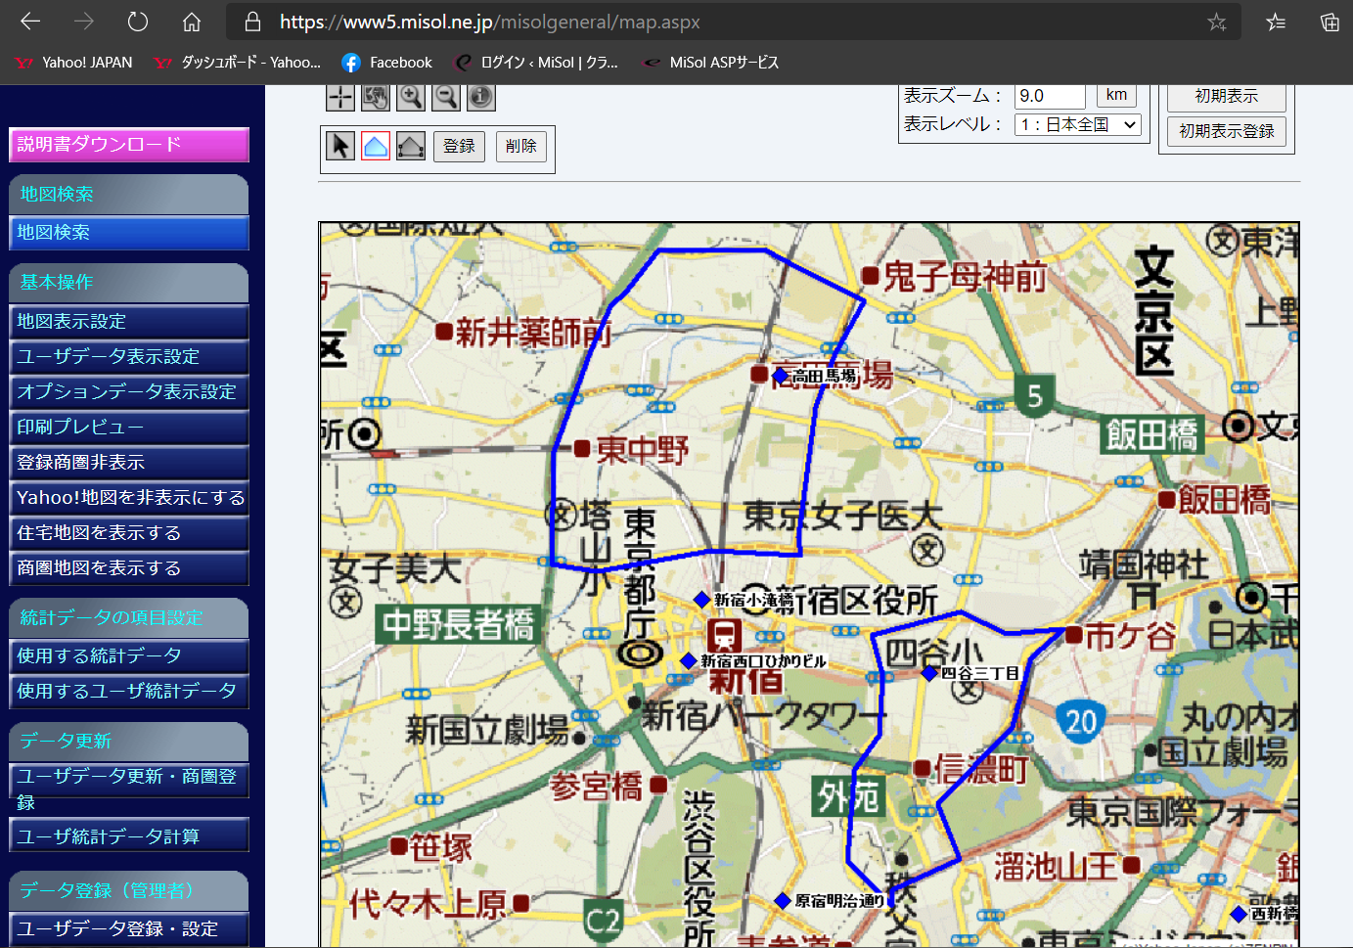Open 使用するユーザ統計データ menu item
This screenshot has height=948, width=1353.
click(129, 692)
